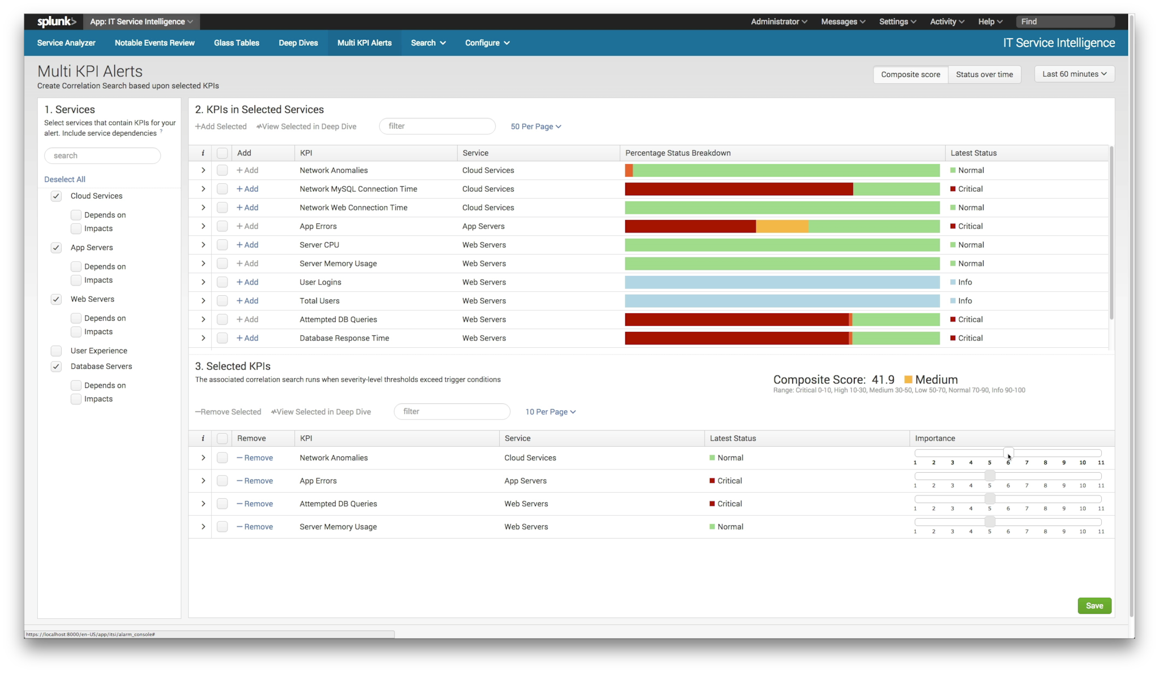Click the Find field in top bar

click(x=1065, y=21)
